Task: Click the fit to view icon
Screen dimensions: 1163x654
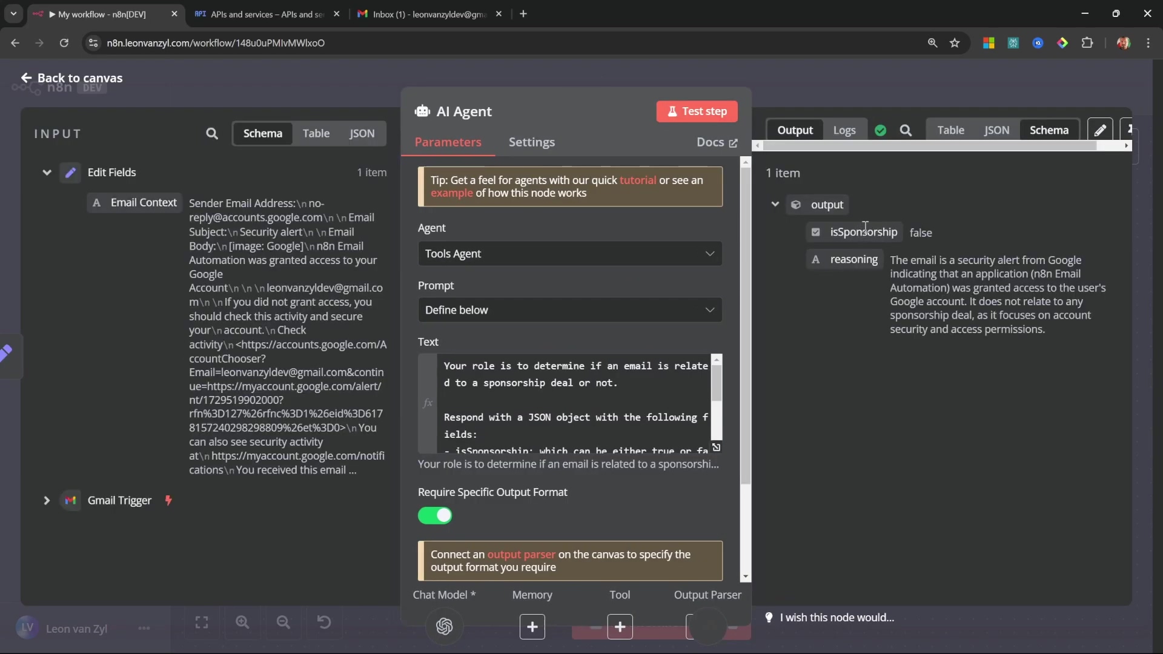Action: tap(202, 623)
